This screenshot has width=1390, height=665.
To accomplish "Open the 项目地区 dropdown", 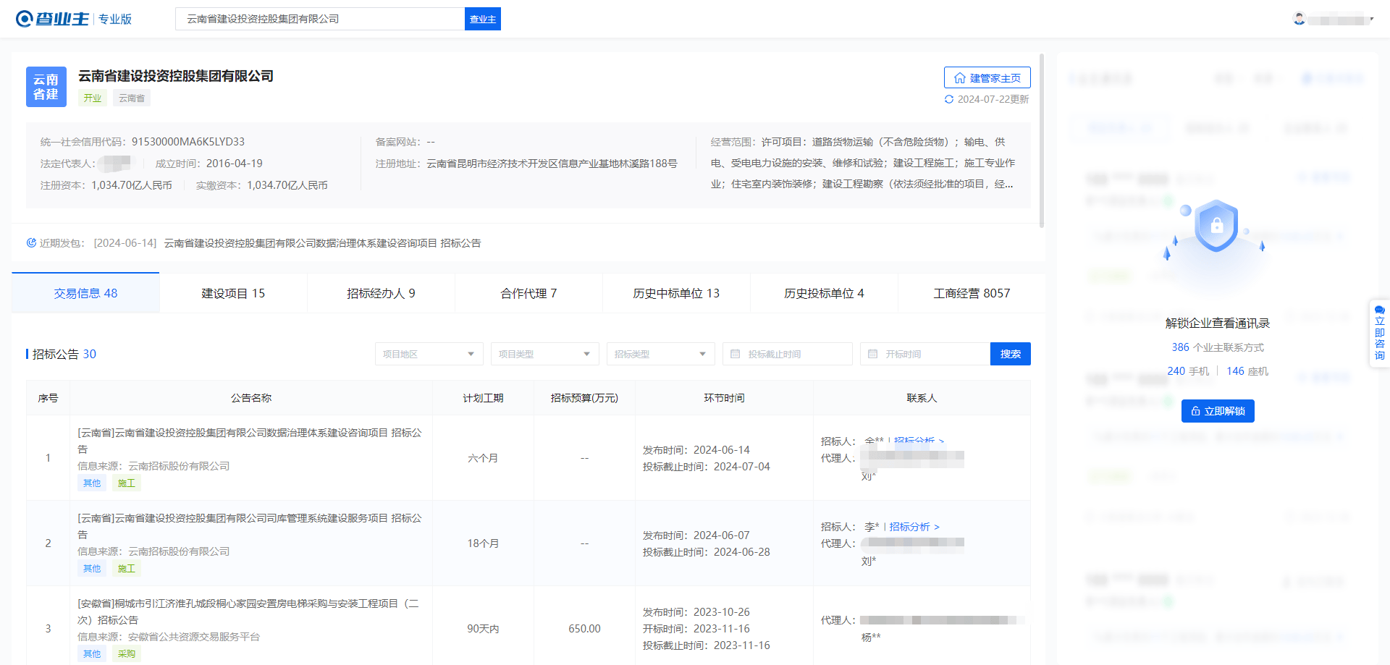I will click(429, 354).
